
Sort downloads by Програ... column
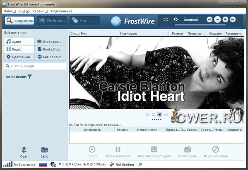pos(173,130)
